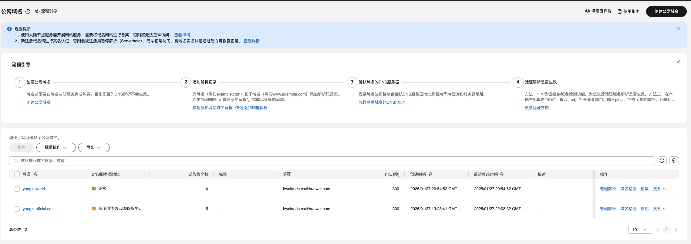Expand 更多 menu for yangzi.world row
The width and height of the screenshot is (691, 244).
pos(659,189)
